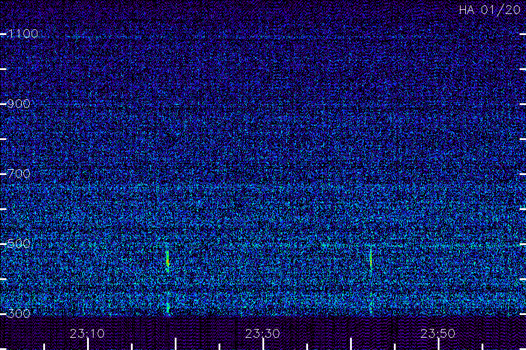Click the 900 frequency axis label
The height and width of the screenshot is (350, 526).
click(x=19, y=103)
